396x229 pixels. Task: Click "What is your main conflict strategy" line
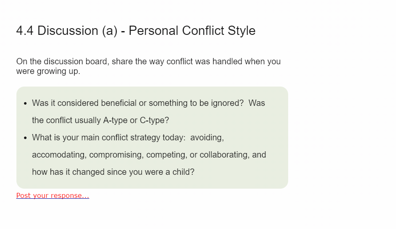coord(109,137)
